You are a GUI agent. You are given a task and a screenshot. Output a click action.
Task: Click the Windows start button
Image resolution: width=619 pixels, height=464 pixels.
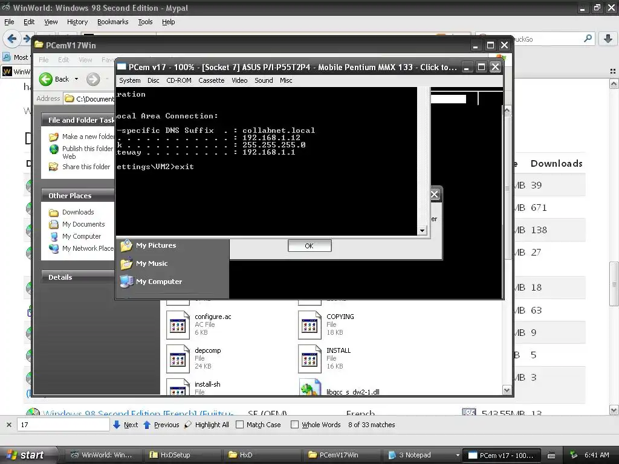[x=28, y=455]
